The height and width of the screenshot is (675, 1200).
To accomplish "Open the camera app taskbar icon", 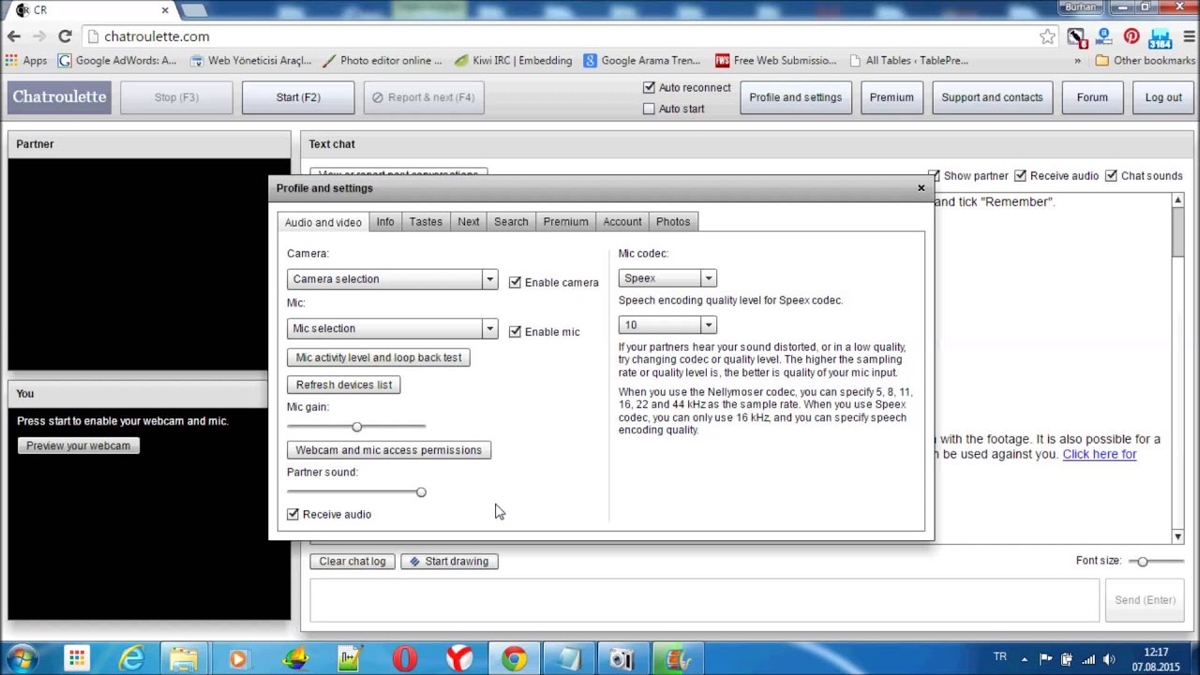I will (622, 659).
